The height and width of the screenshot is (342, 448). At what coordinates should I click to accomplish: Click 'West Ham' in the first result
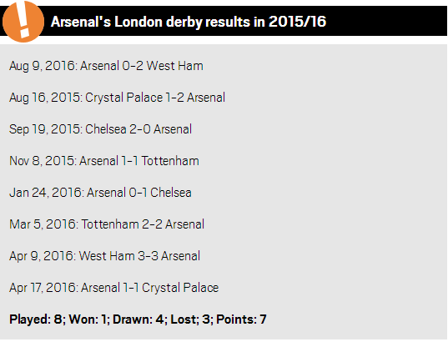tap(175, 66)
